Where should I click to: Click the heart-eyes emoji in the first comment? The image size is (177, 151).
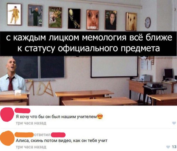coord(100,117)
